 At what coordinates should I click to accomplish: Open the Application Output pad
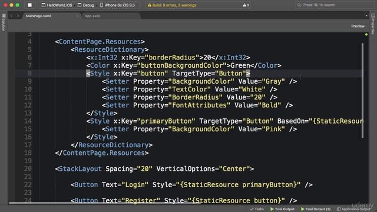click(353, 209)
